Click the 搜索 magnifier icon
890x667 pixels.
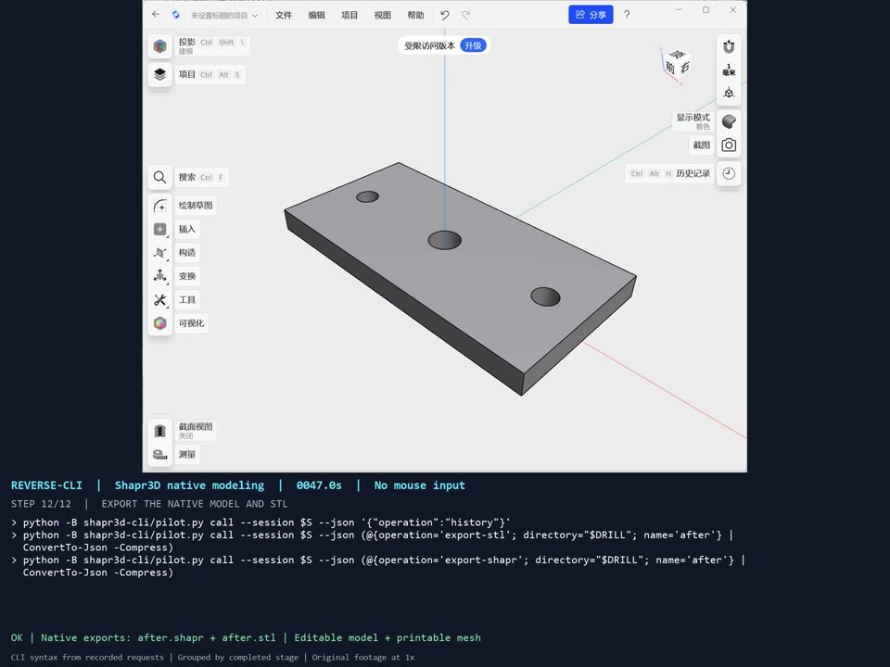(x=160, y=178)
